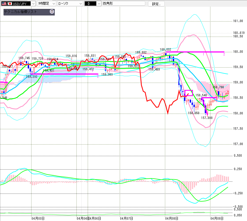Click the 04月08日 date label on time axis

coord(172,219)
